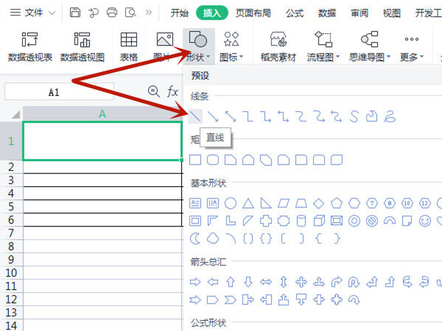This screenshot has height=331, width=442.
Task: Switch to the 公式 tab
Action: [295, 13]
